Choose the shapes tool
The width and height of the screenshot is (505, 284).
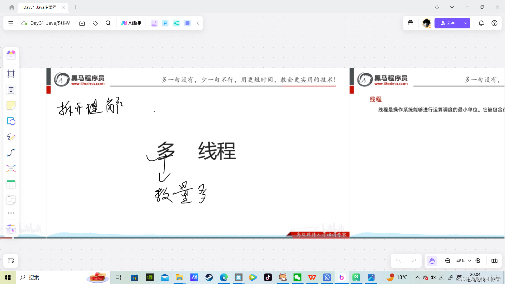(11, 121)
